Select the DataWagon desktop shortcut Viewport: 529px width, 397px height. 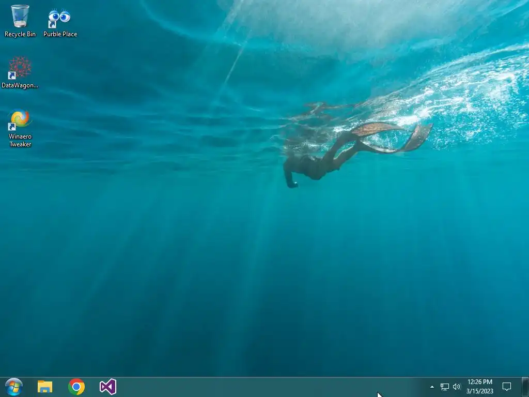coord(20,72)
